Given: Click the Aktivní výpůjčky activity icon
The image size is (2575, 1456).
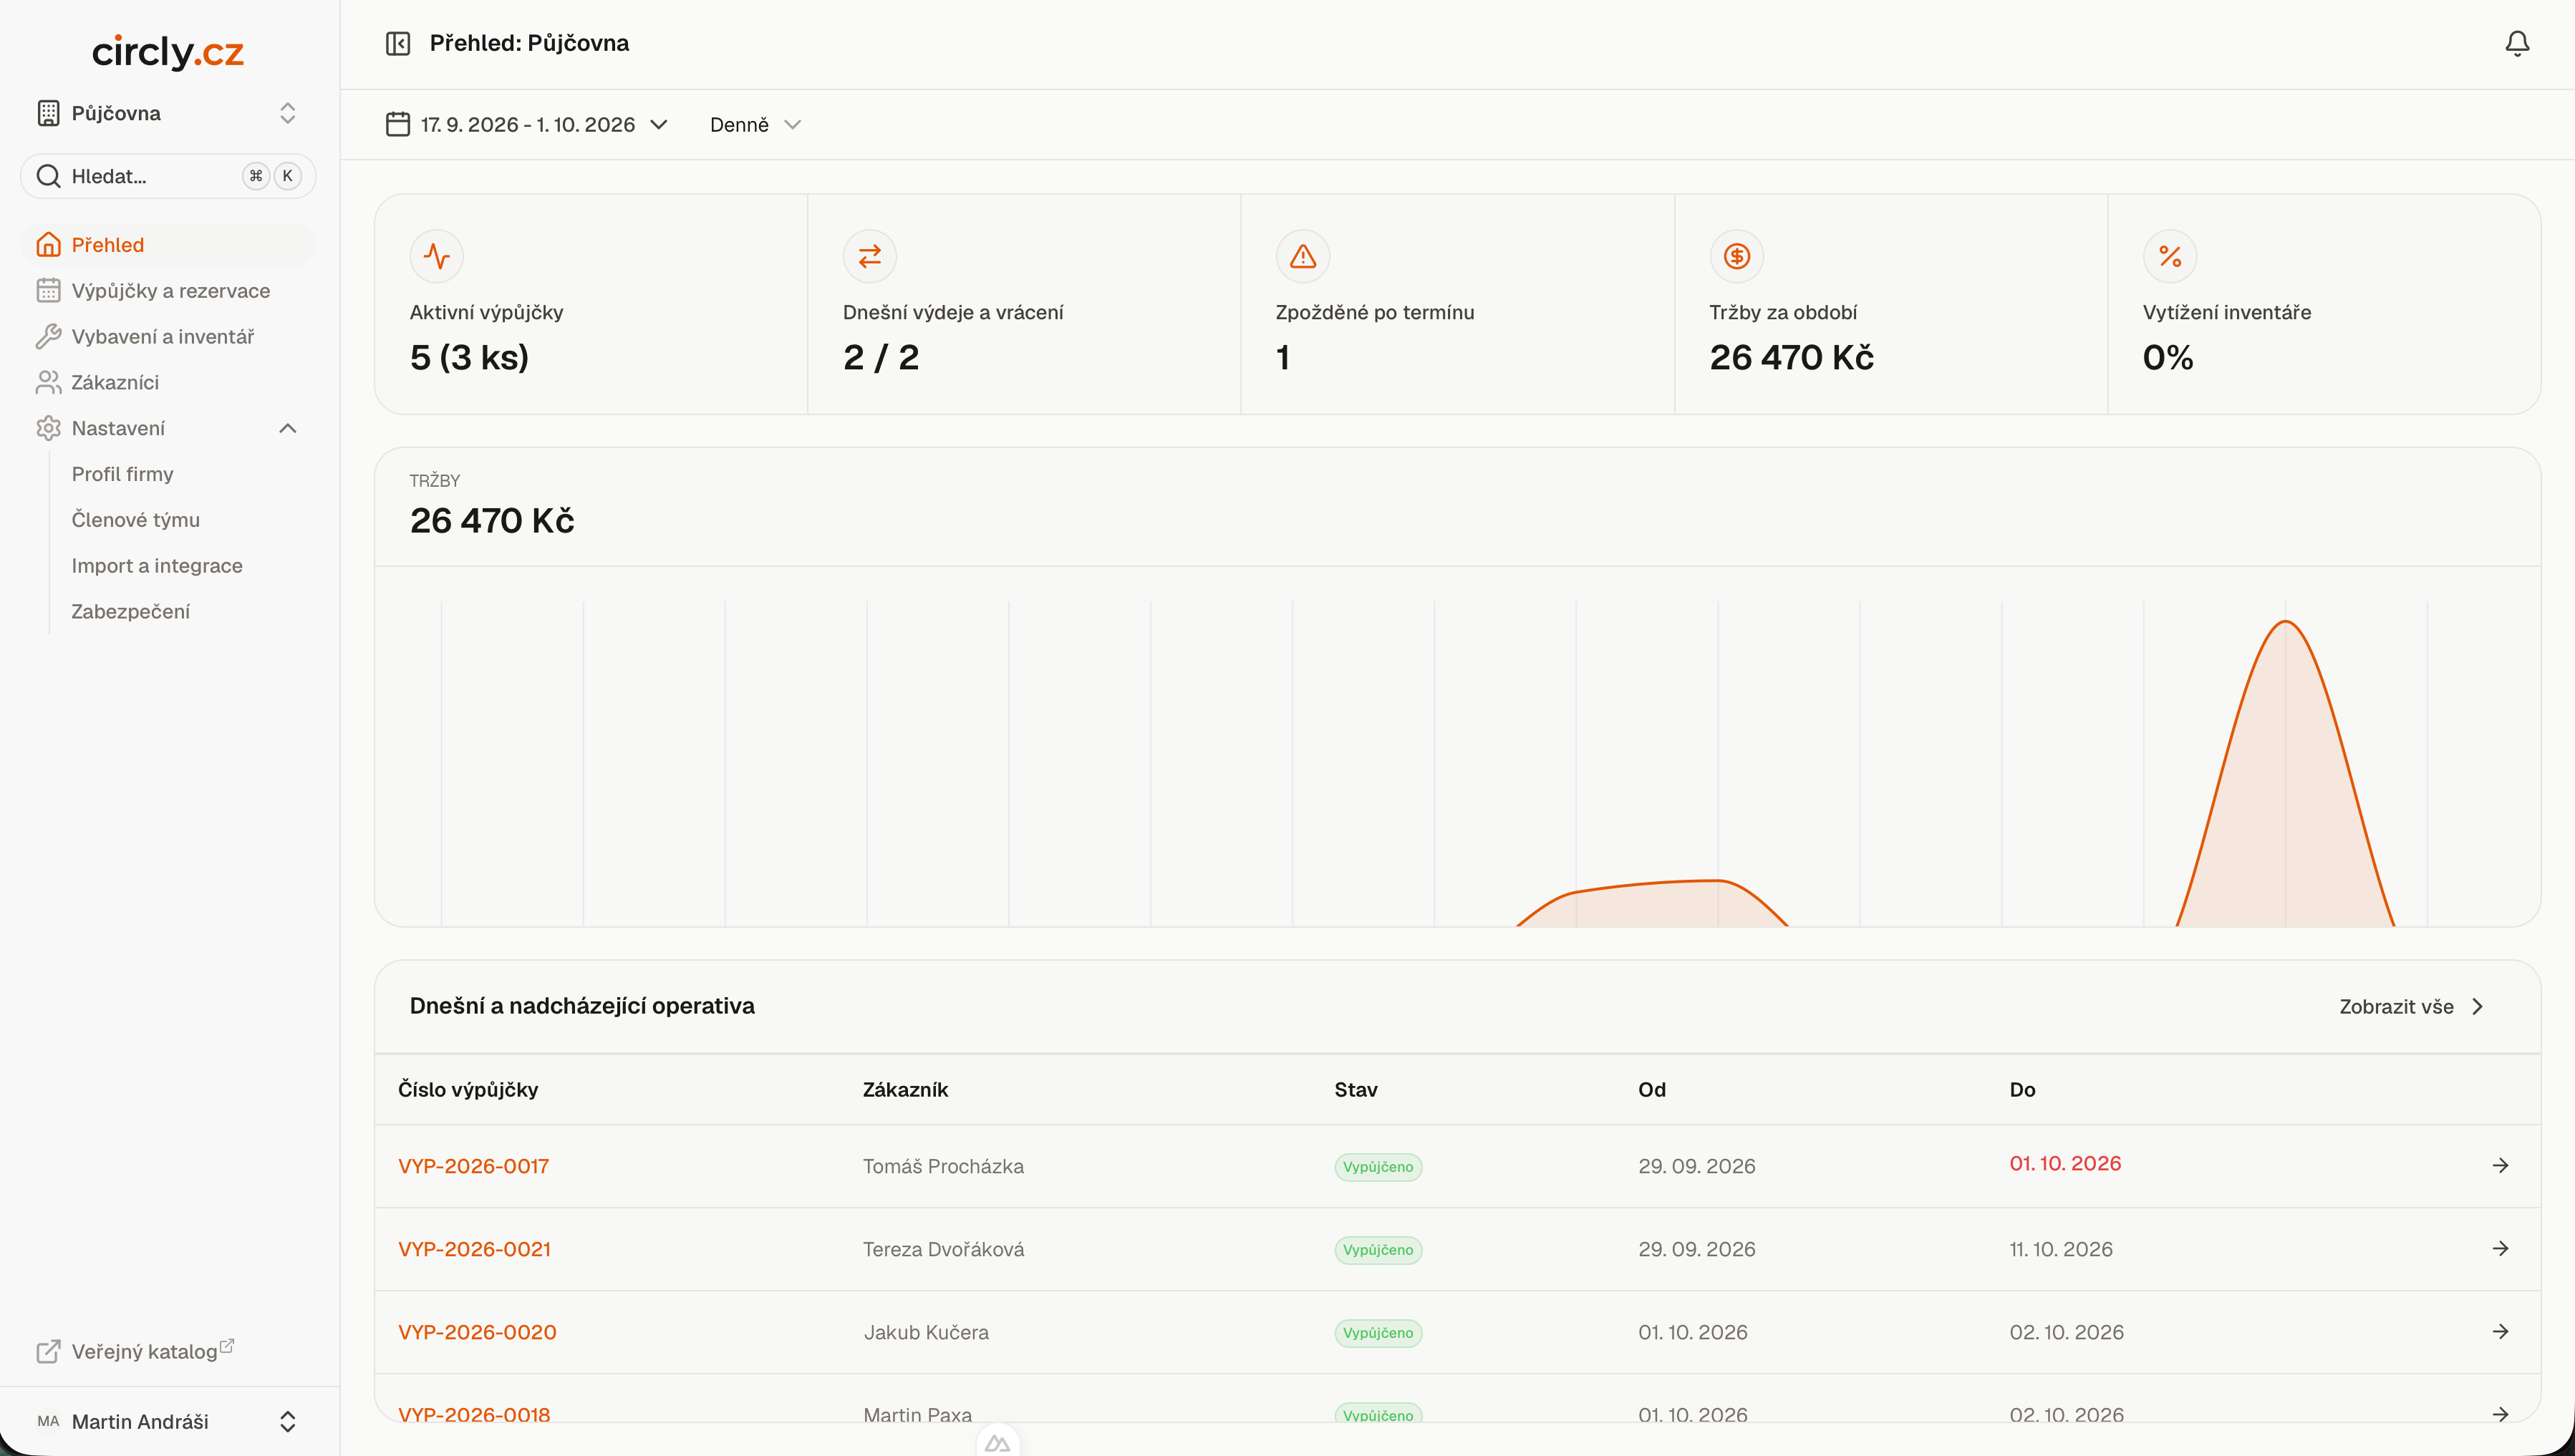Looking at the screenshot, I should tap(437, 256).
